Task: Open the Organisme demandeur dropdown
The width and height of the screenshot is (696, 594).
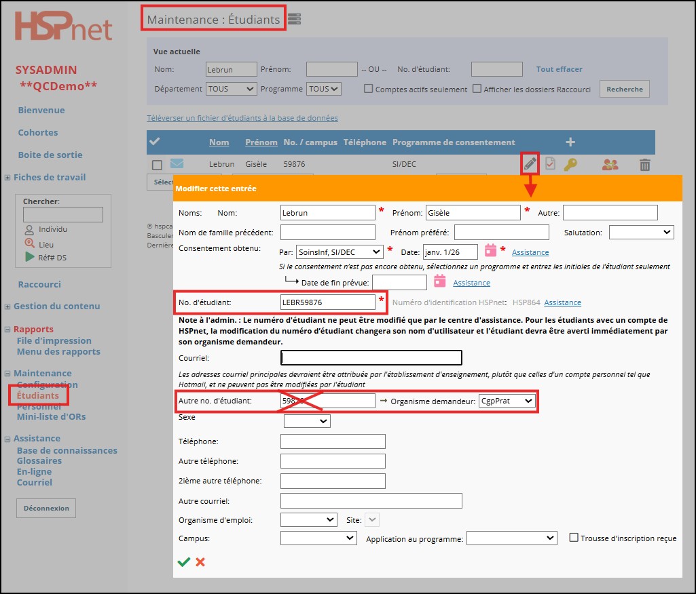Action: 507,401
